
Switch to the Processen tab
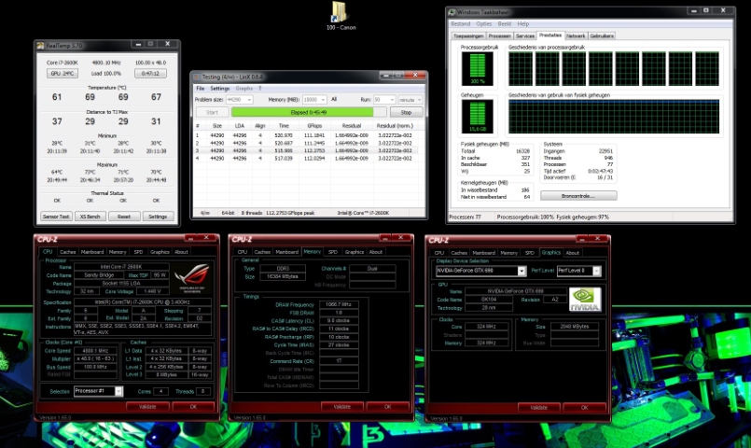tap(499, 36)
